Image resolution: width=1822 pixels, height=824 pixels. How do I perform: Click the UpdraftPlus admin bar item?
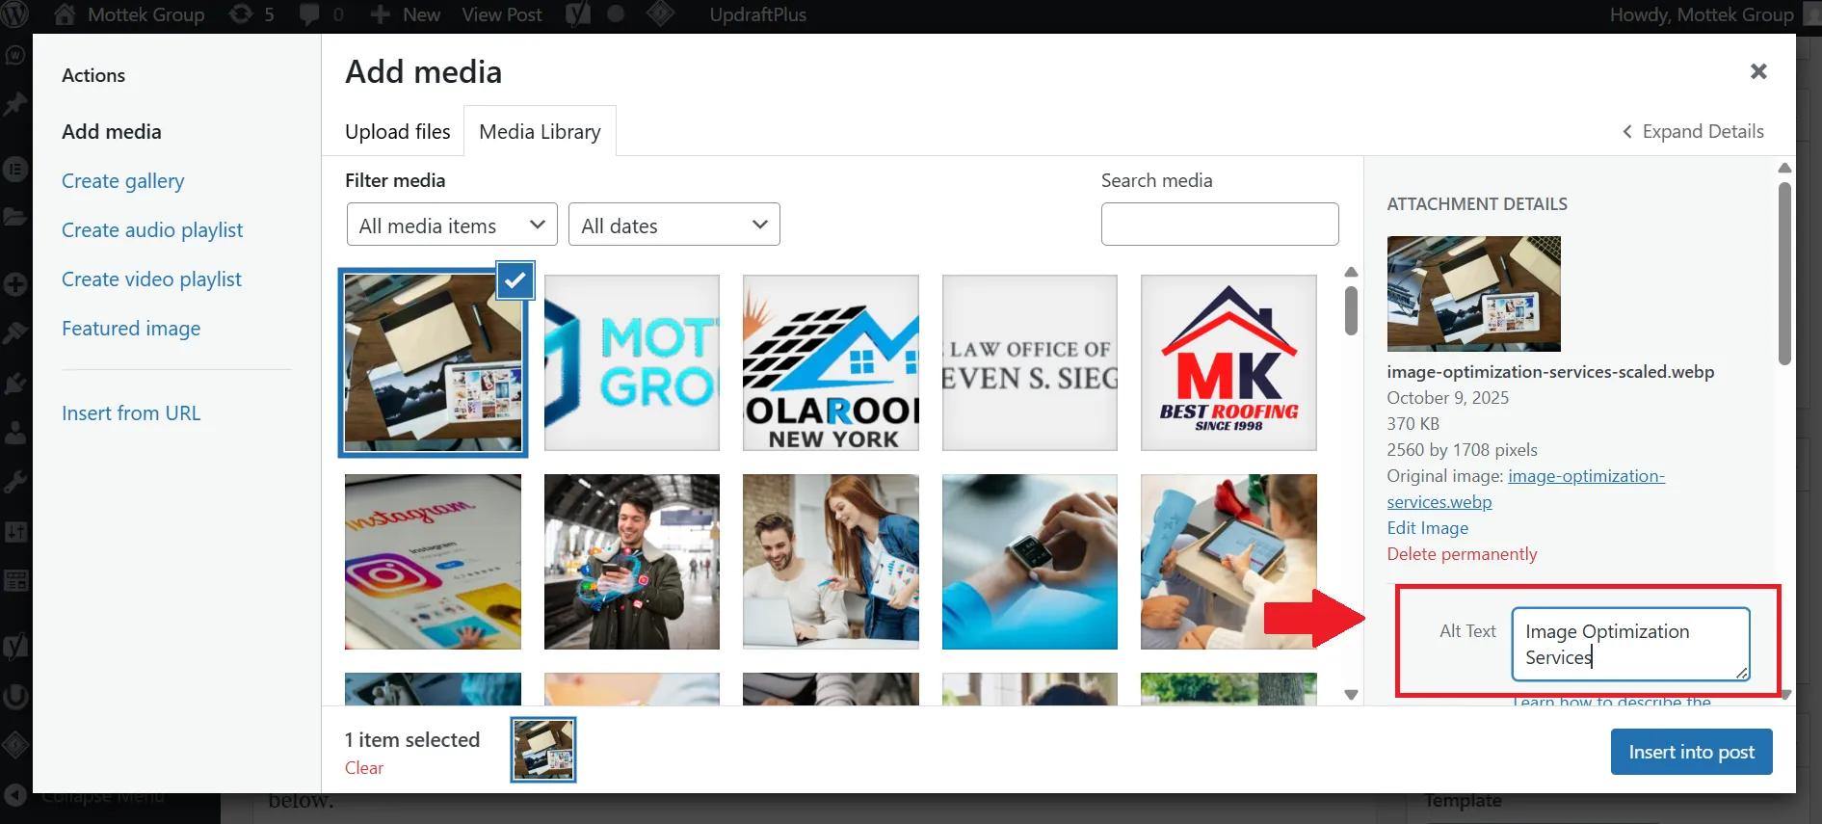tap(757, 14)
